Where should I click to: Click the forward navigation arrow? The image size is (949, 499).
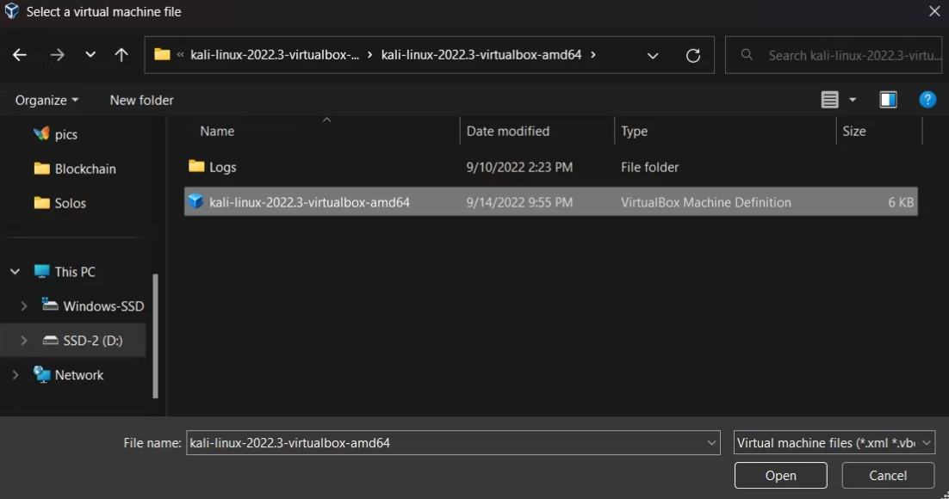(x=57, y=55)
